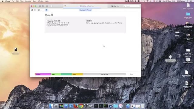This screenshot has height=109, width=194.
Task: Open the iTunes music-note icon in Dock
Action: click(121, 106)
